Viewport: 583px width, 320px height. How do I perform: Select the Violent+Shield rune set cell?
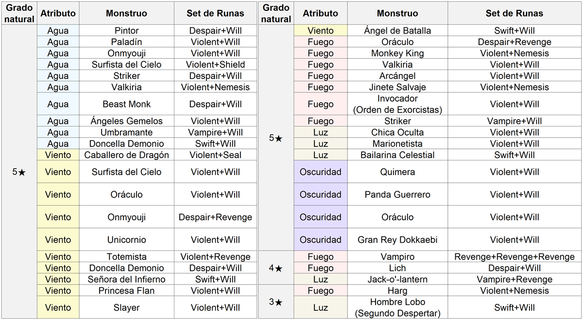215,65
